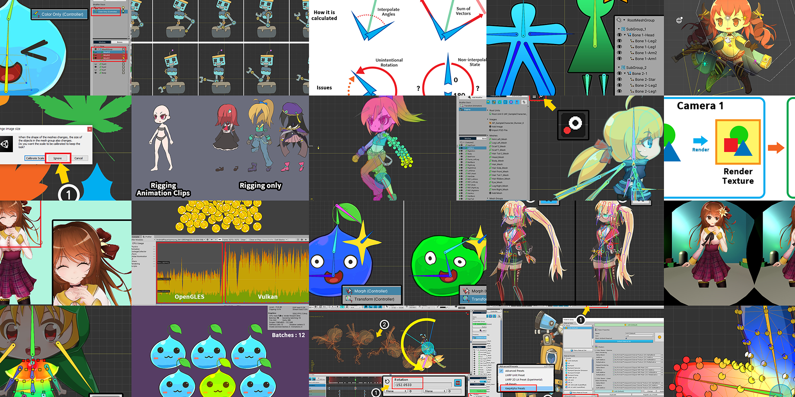
Task: Click the animation play icon in the hierarchy toolbar
Action: [511, 102]
